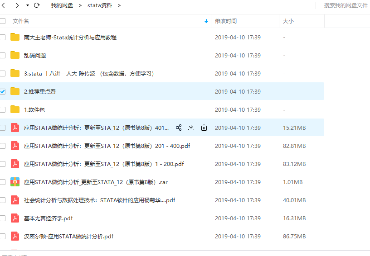Toggle the select-all checkbox in header
The image size is (370, 256).
point(3,21)
